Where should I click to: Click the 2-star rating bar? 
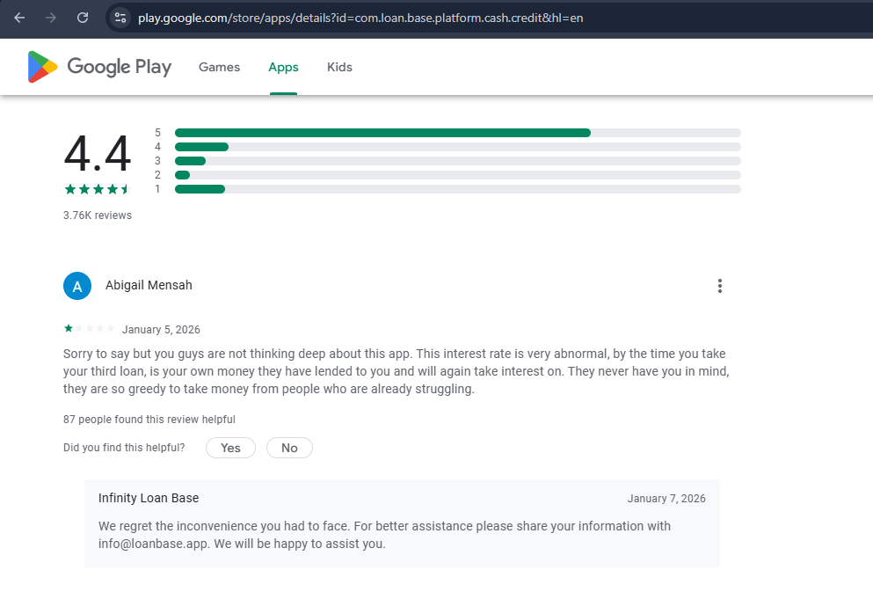458,175
